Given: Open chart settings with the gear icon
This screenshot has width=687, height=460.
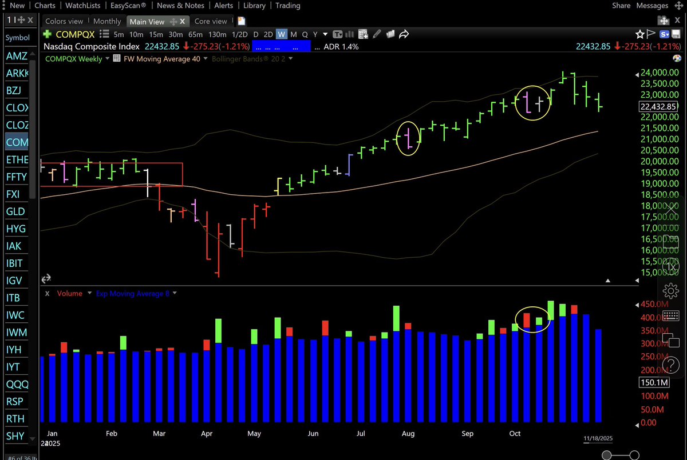Looking at the screenshot, I should (x=670, y=291).
